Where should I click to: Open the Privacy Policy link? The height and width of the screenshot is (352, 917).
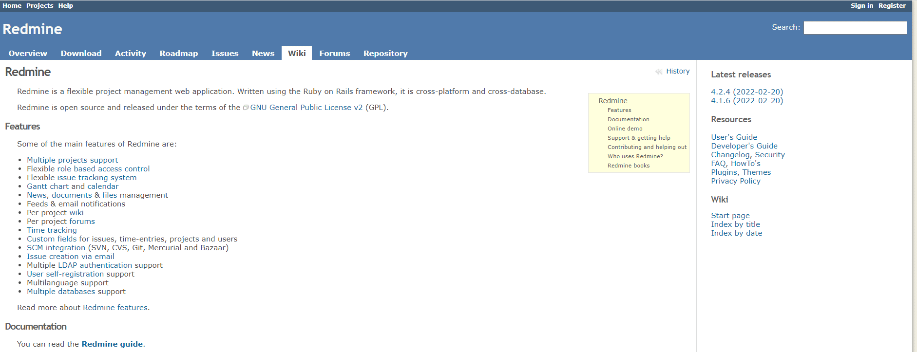click(736, 181)
